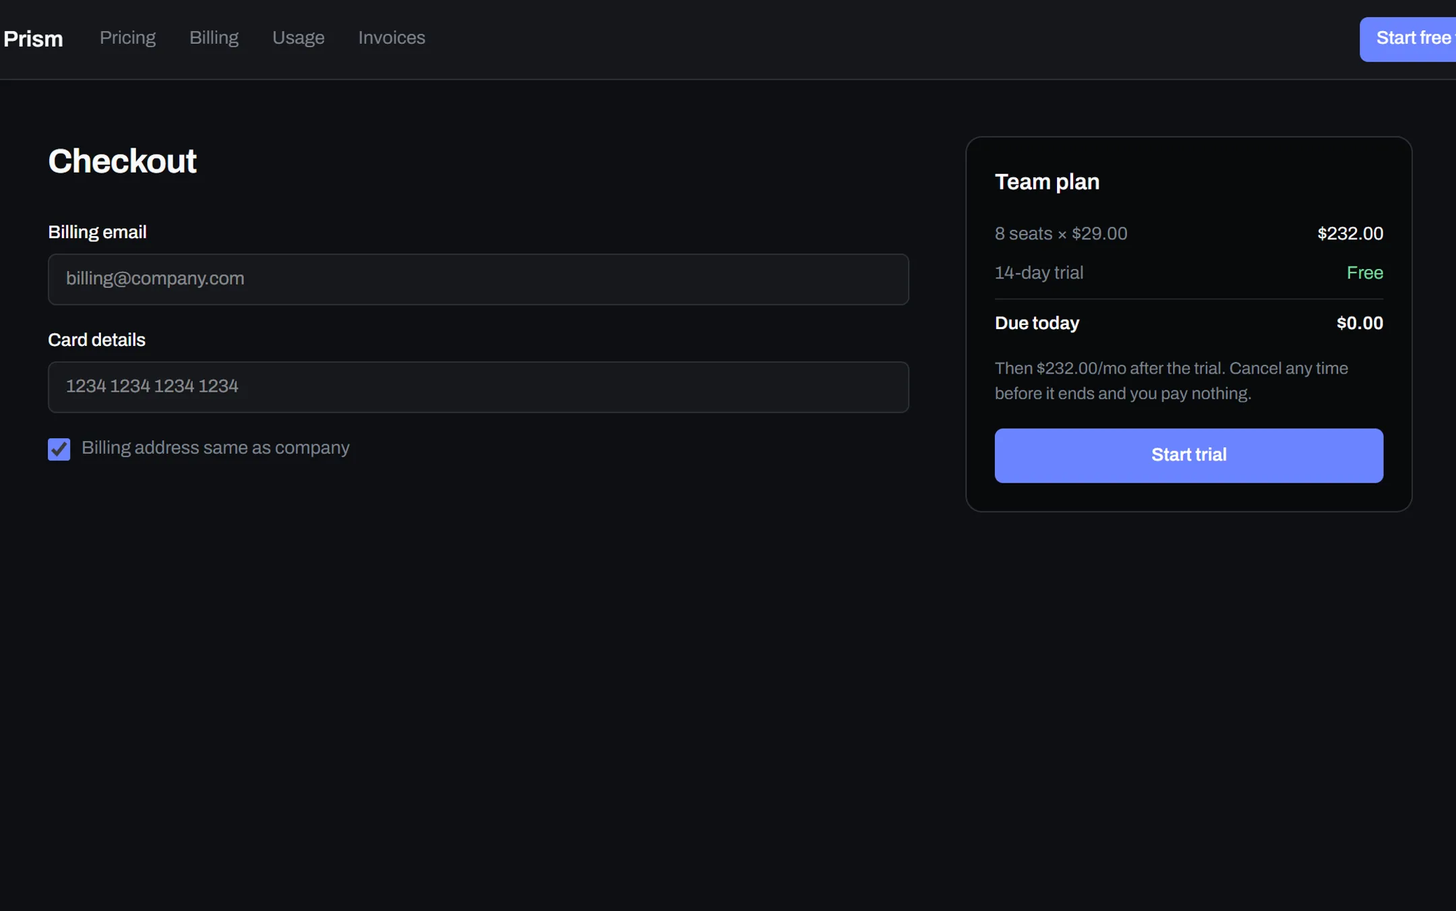The width and height of the screenshot is (1456, 911).
Task: Click the $232.00 seat total
Action: 1350,234
